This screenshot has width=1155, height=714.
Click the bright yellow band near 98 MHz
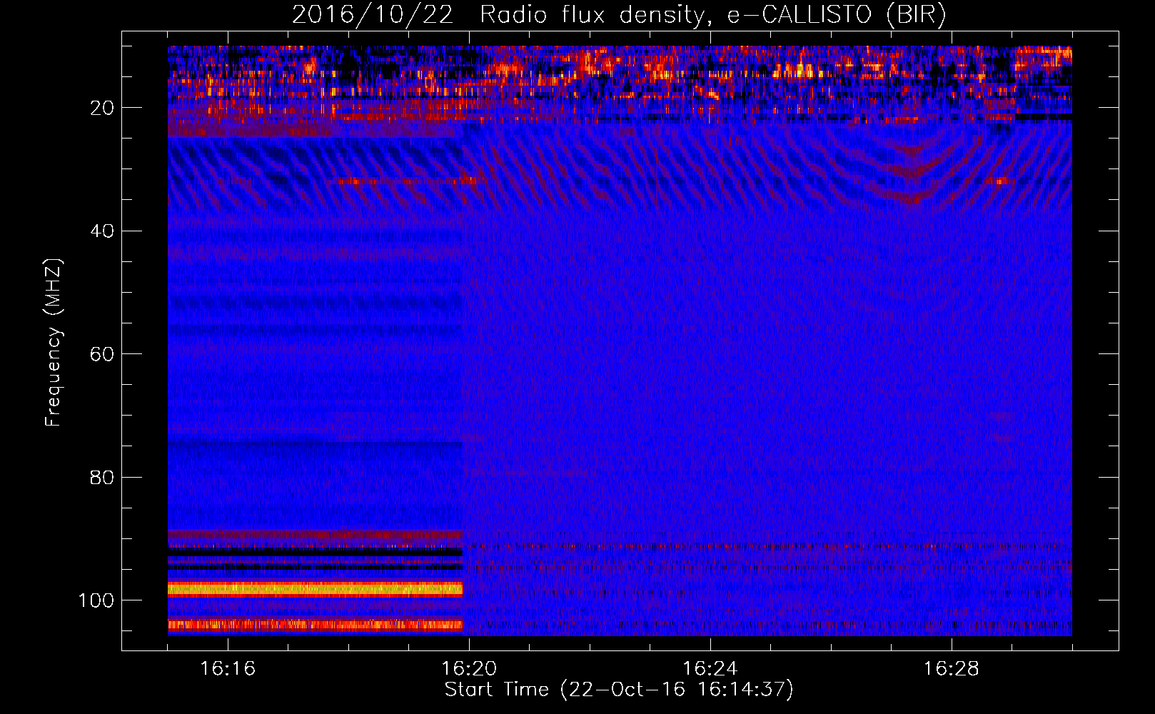tap(316, 589)
